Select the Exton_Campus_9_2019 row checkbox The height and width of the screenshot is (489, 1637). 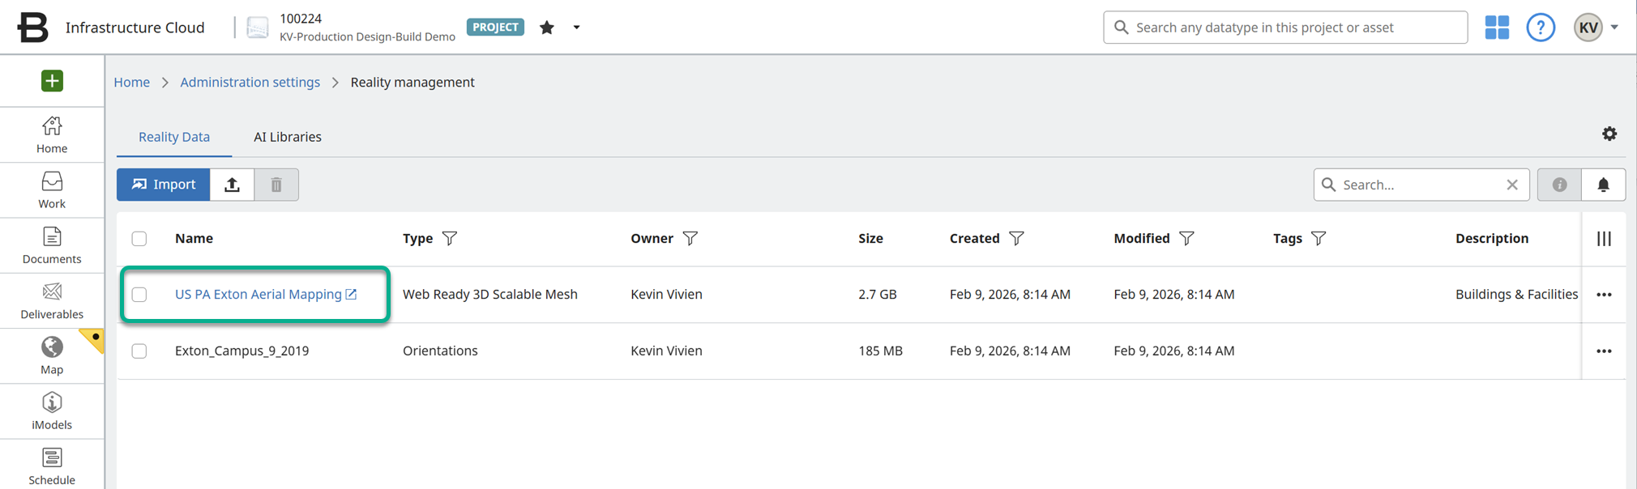point(139,351)
